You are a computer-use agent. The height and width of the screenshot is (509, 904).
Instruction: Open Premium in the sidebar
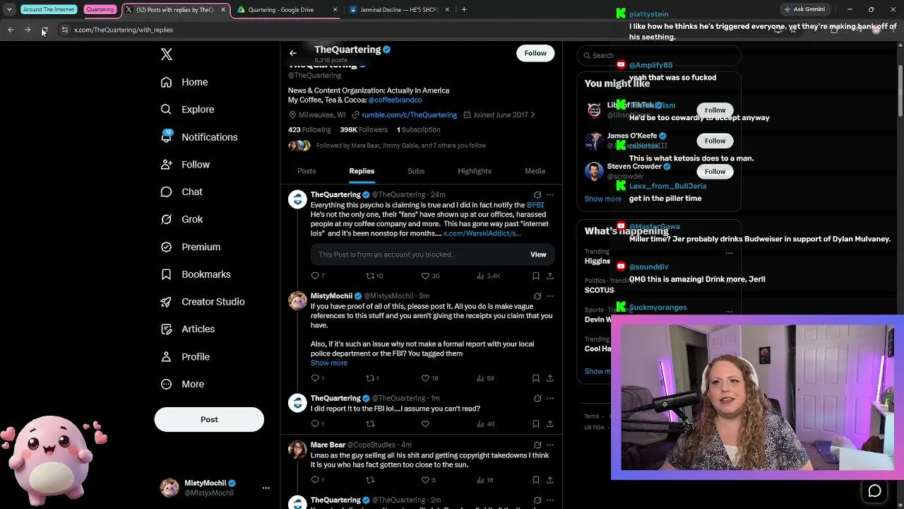[191, 247]
